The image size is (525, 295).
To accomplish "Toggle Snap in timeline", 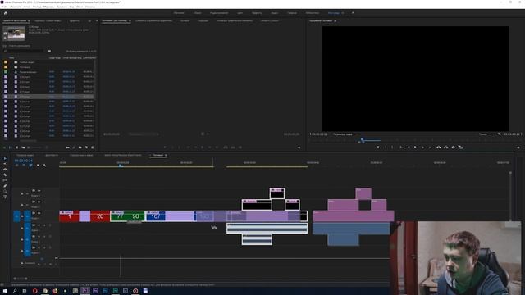I will (x=24, y=166).
